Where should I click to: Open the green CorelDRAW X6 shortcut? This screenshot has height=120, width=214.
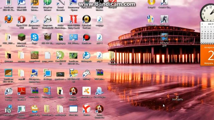tap(60, 55)
